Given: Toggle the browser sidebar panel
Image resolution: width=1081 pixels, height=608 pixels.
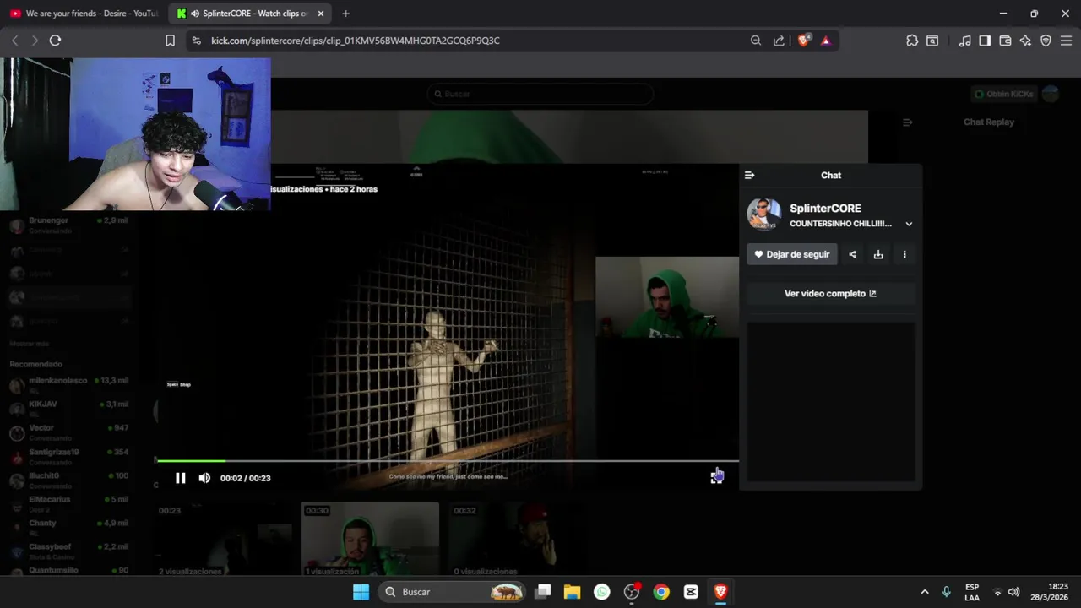Looking at the screenshot, I should click(985, 41).
